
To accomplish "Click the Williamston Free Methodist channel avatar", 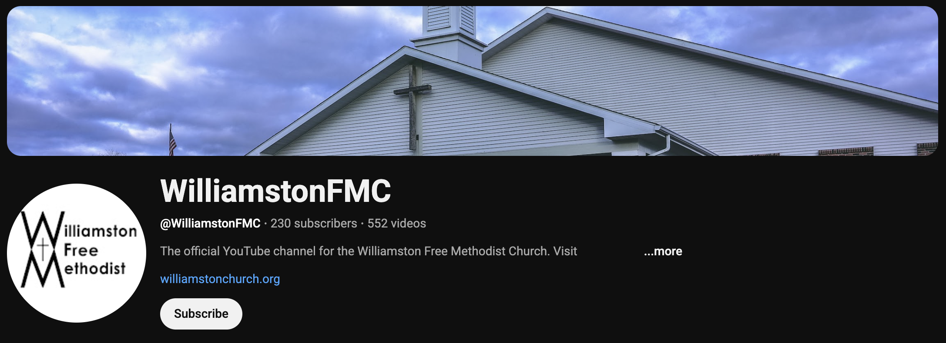I will [77, 253].
